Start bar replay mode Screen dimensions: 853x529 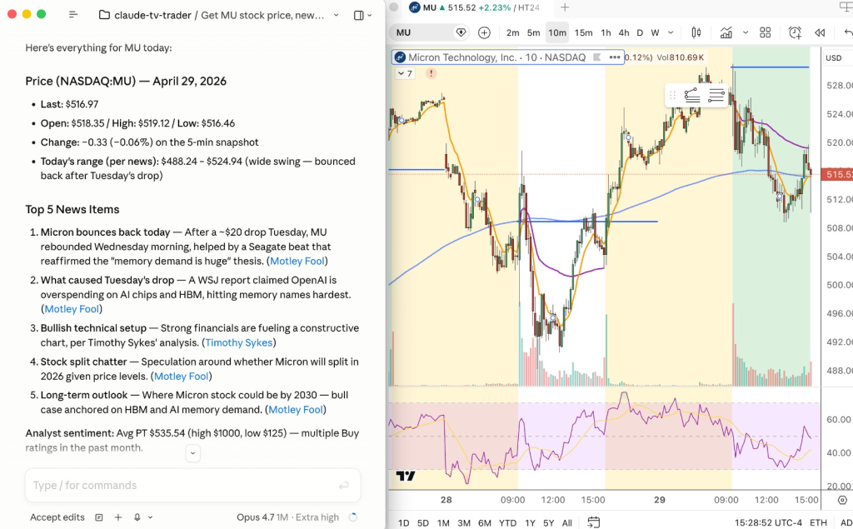tap(820, 32)
